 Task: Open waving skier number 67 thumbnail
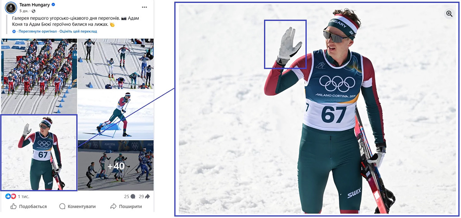pyautogui.click(x=39, y=152)
